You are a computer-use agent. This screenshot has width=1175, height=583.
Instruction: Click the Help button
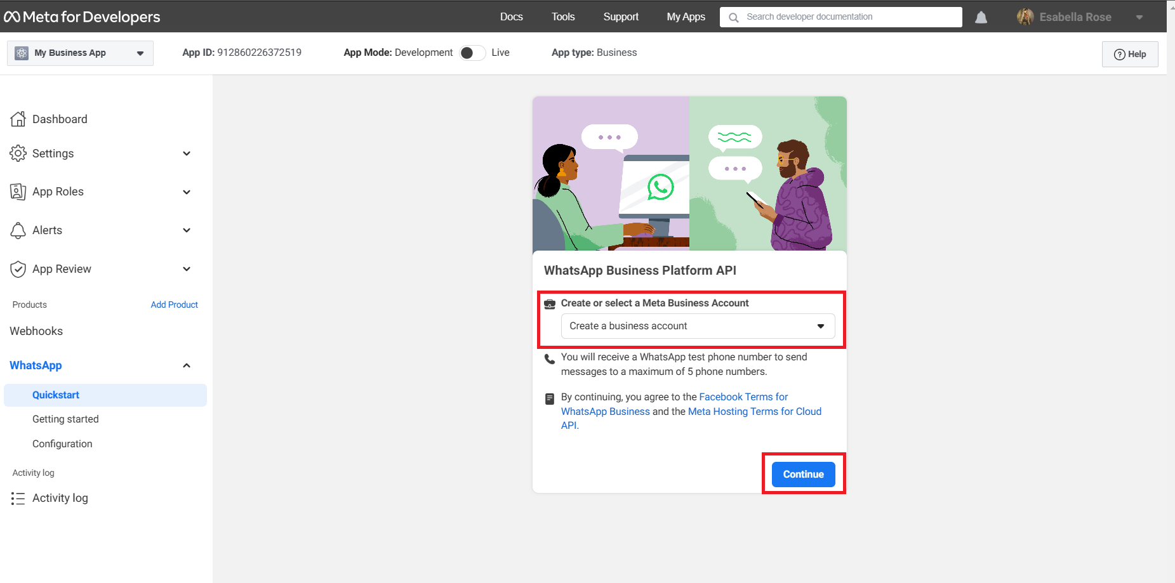tap(1130, 55)
